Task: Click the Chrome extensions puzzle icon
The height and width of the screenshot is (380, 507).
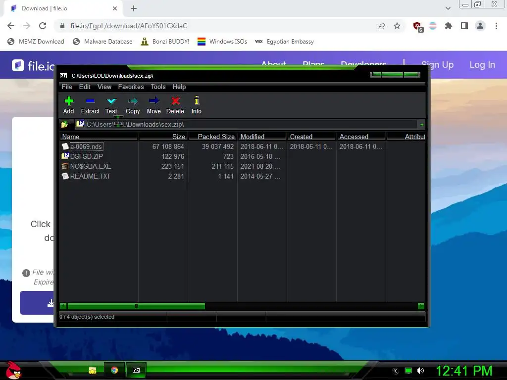Action: coord(449,26)
